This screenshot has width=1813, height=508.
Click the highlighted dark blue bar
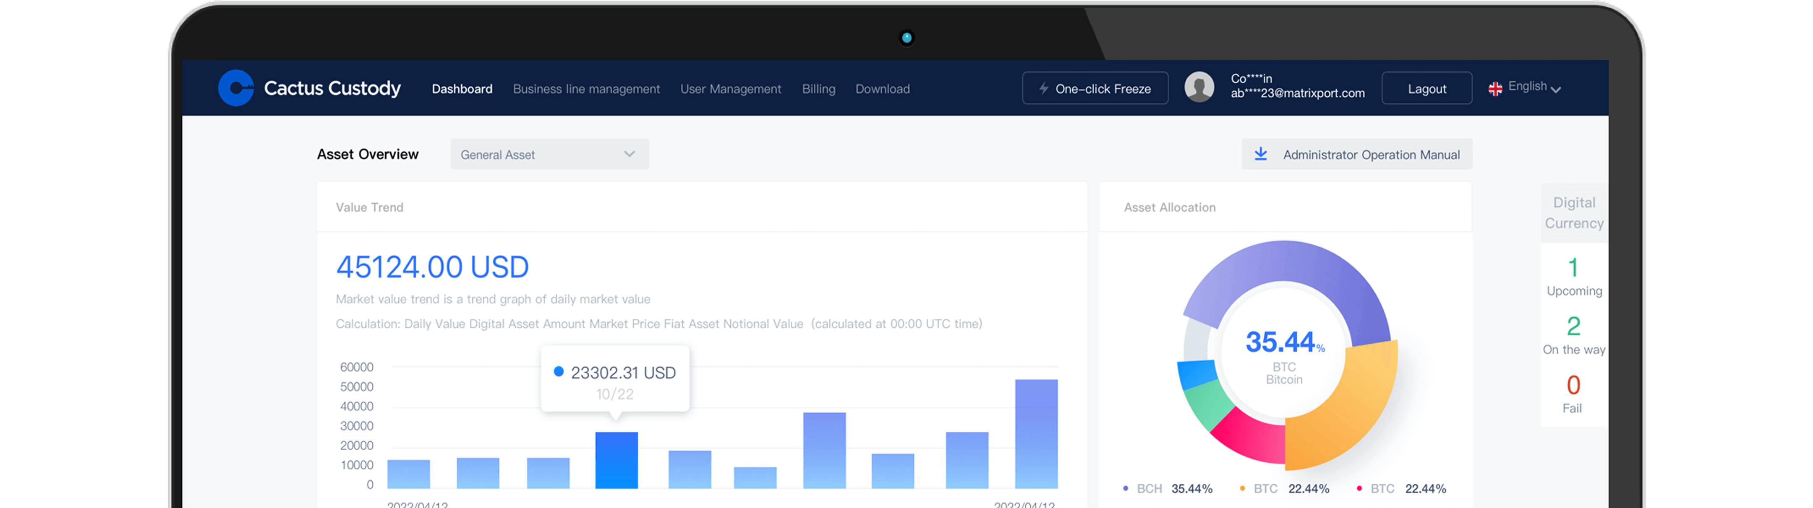pos(616,460)
